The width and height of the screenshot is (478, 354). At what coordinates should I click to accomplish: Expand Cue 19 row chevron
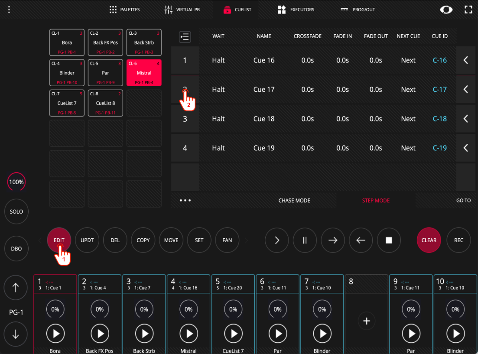(466, 148)
